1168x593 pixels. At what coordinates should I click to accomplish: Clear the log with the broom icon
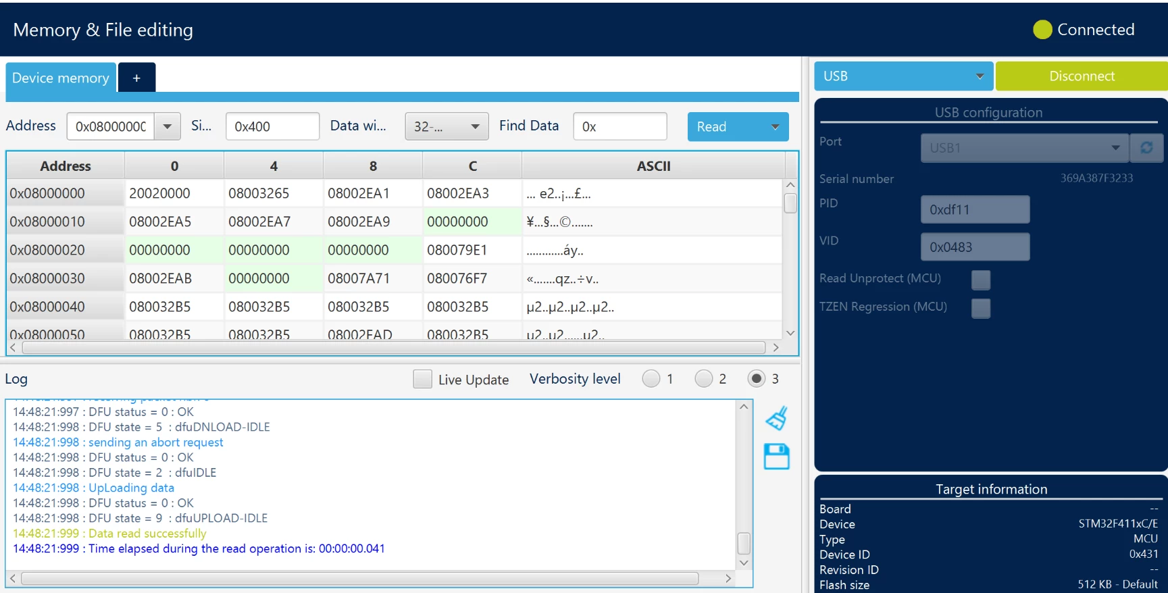click(776, 418)
